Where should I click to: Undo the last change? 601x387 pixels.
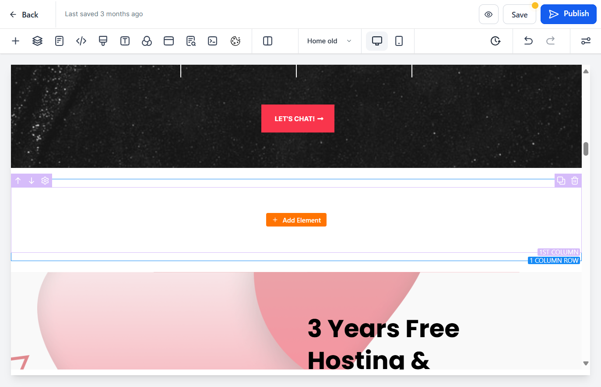(x=528, y=41)
